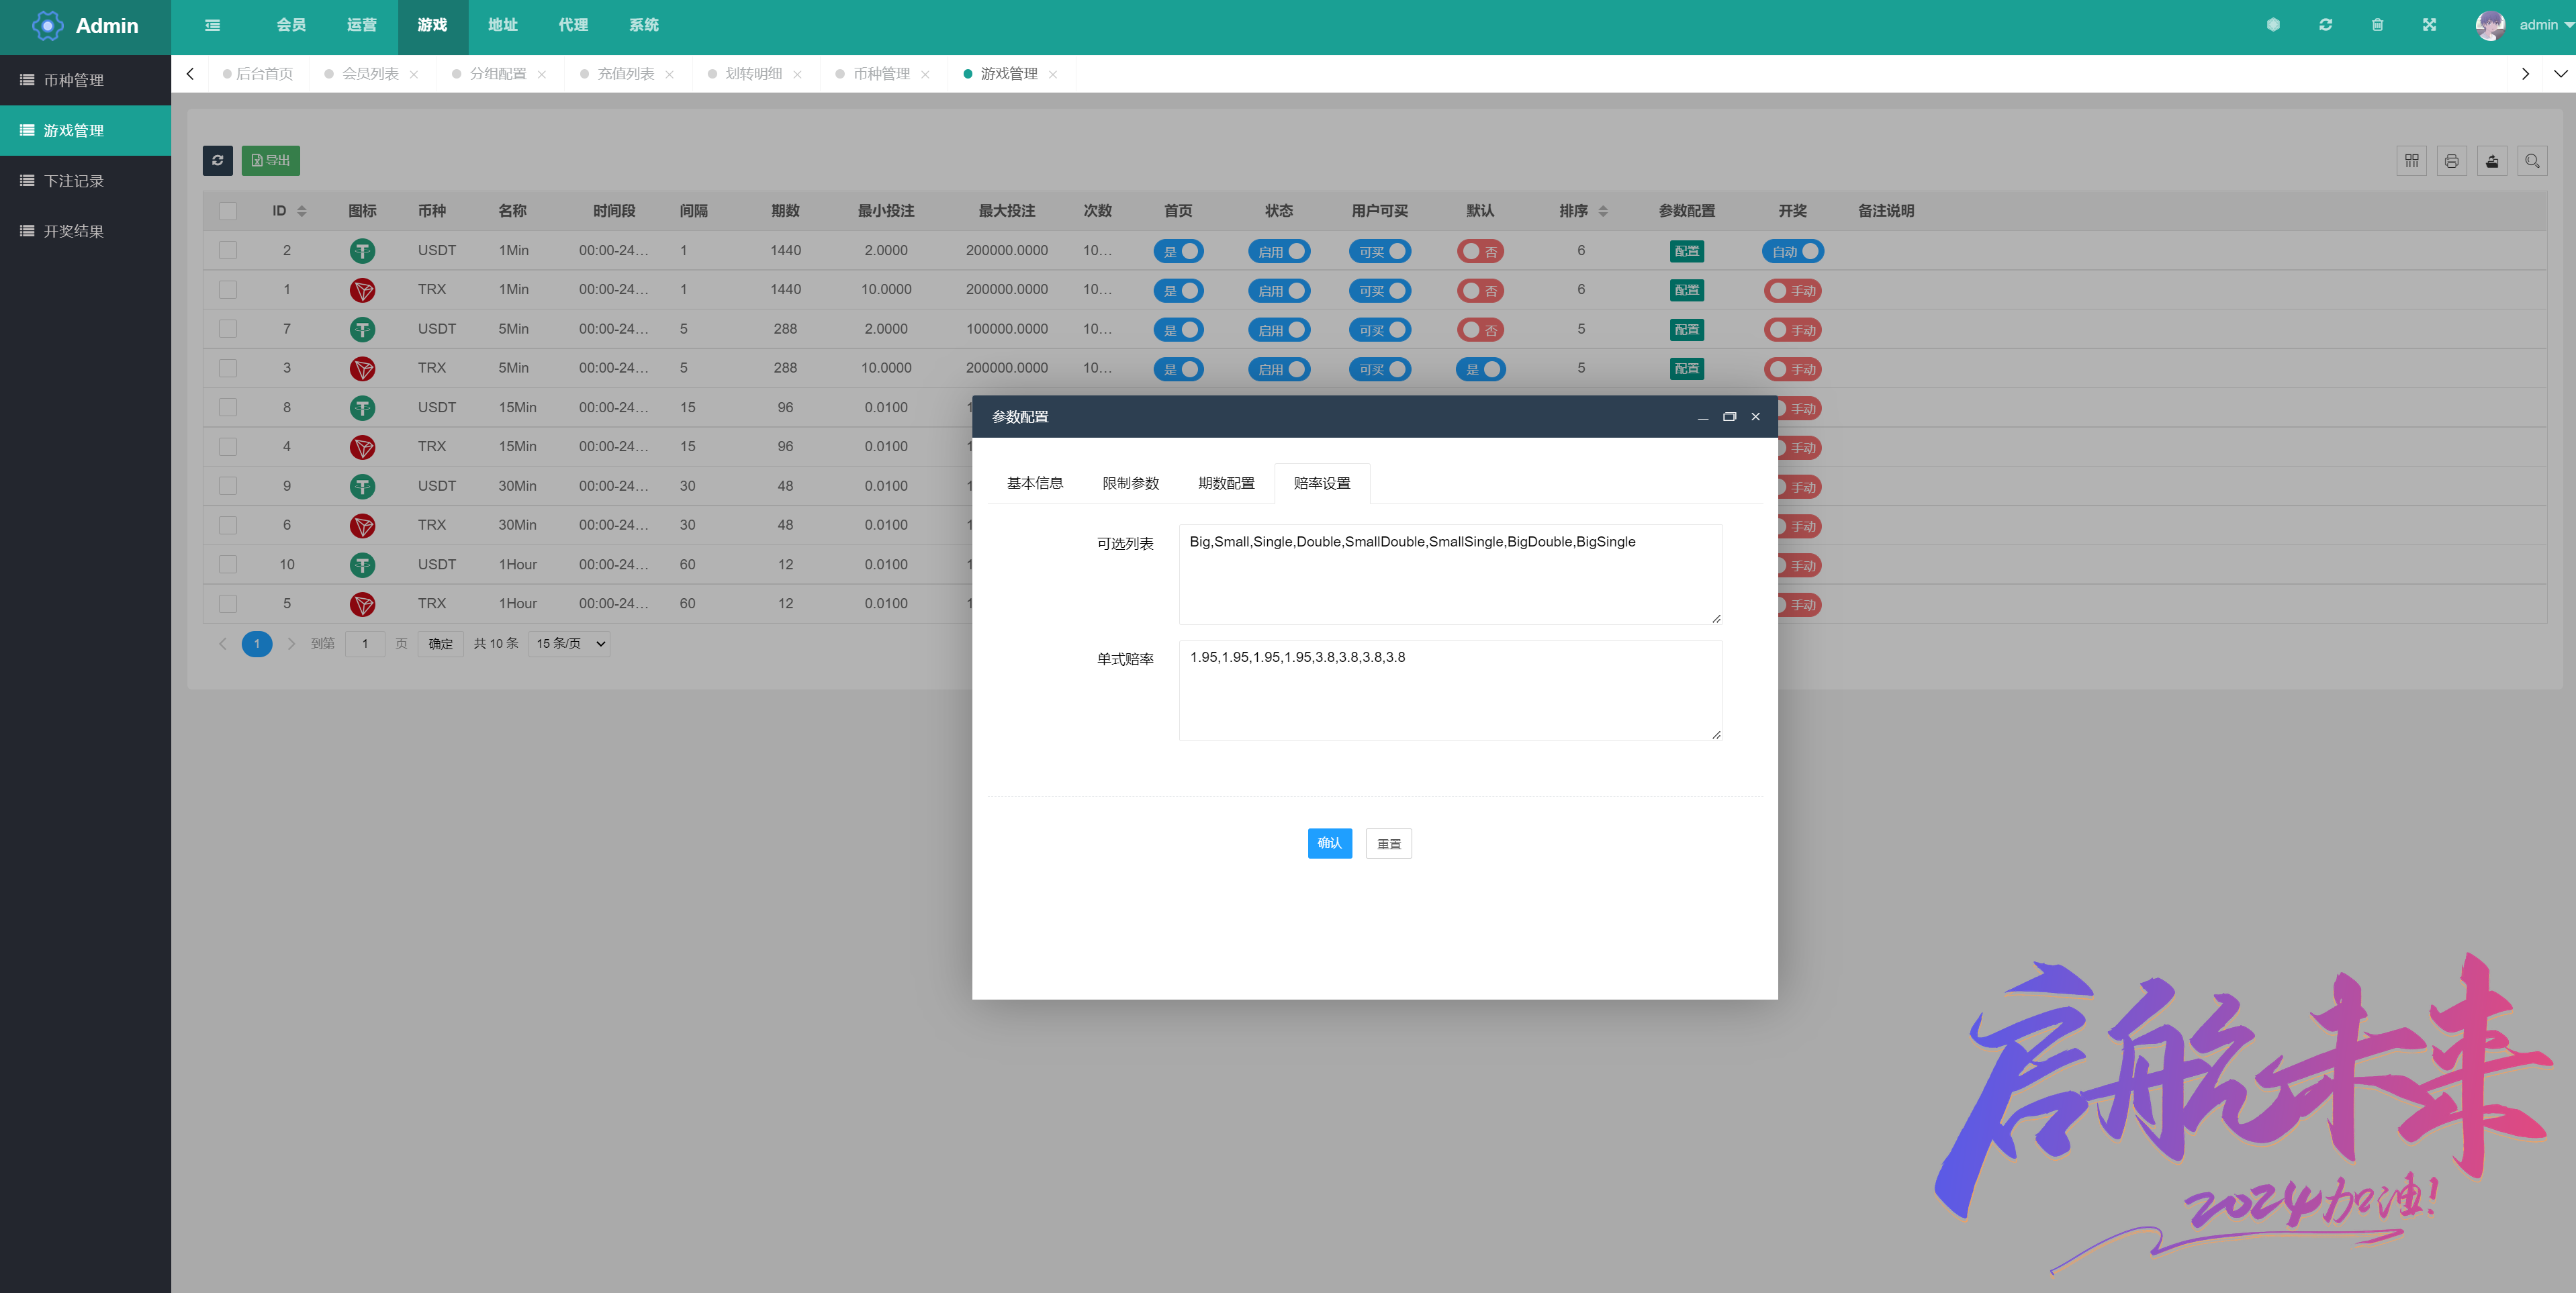Sort by the 排序 column arrows
Screen dimensions: 2576x1293
pyautogui.click(x=1603, y=211)
